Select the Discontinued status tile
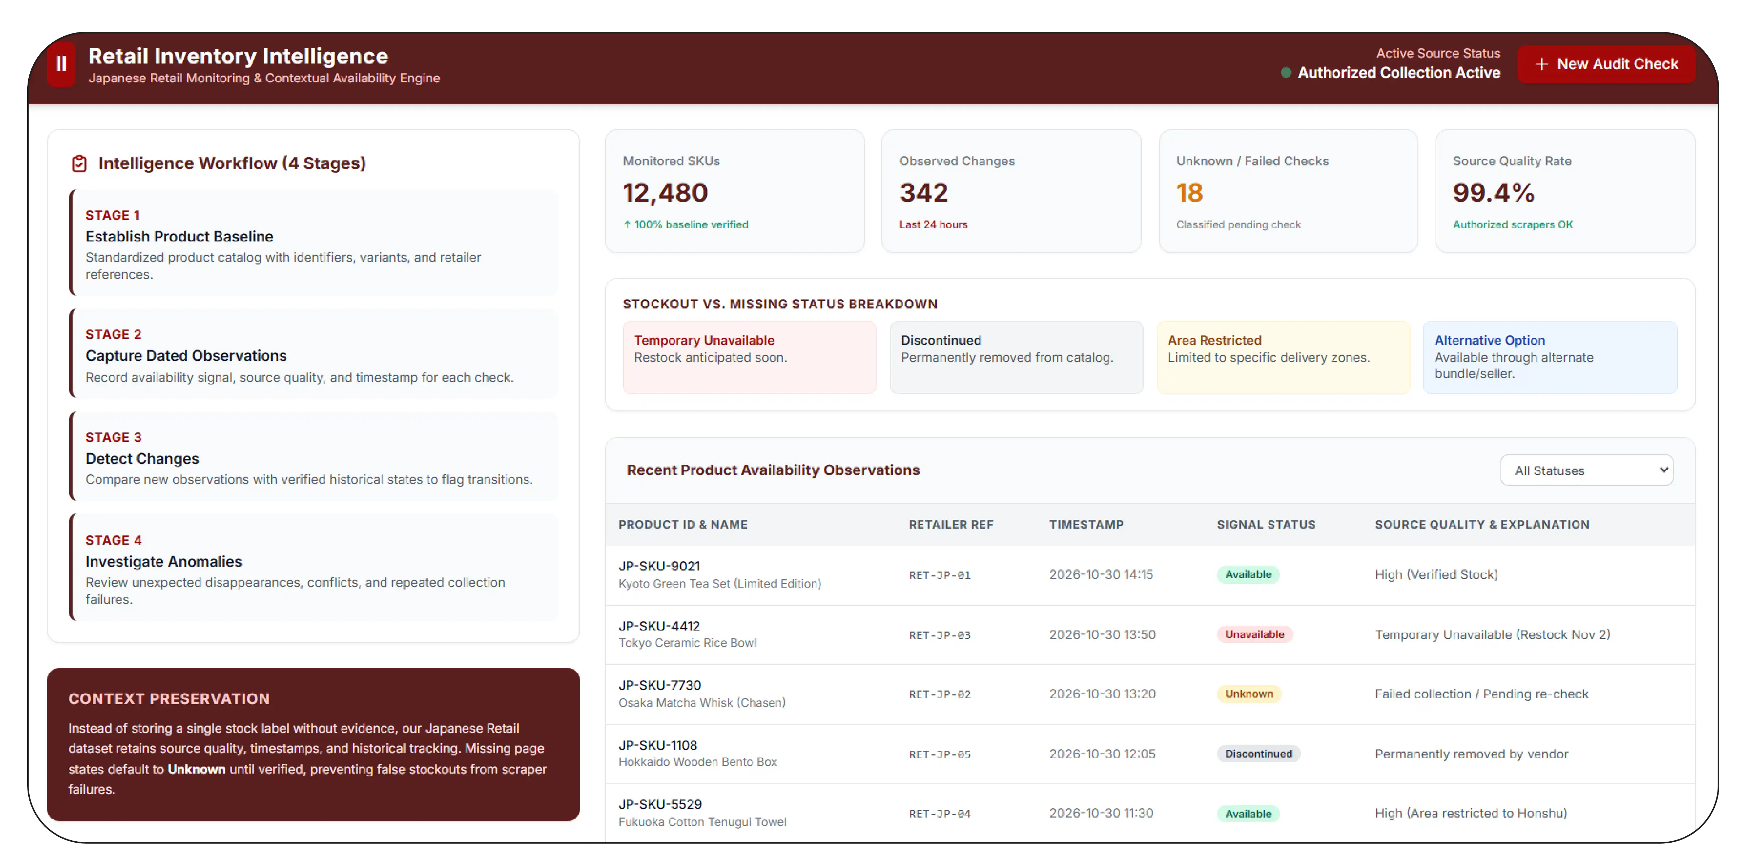The width and height of the screenshot is (1743, 865). click(x=1016, y=357)
